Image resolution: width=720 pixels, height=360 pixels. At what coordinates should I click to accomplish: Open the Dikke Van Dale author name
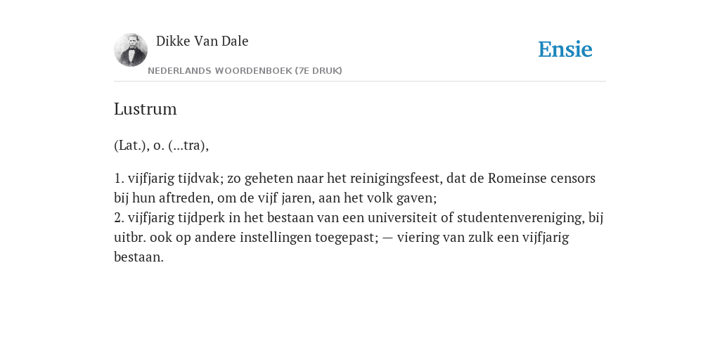pyautogui.click(x=202, y=41)
